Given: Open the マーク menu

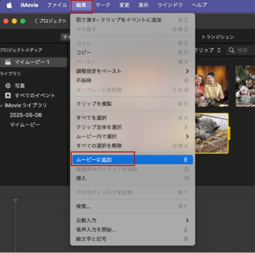Looking at the screenshot, I should [x=103, y=5].
